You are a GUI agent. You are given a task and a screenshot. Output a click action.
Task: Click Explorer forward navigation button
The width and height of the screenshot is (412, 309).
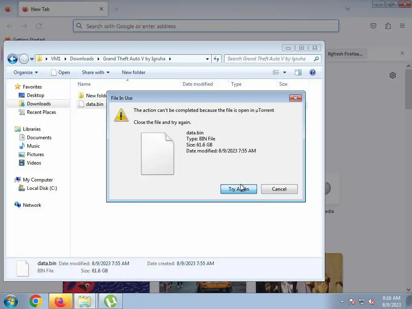point(24,59)
